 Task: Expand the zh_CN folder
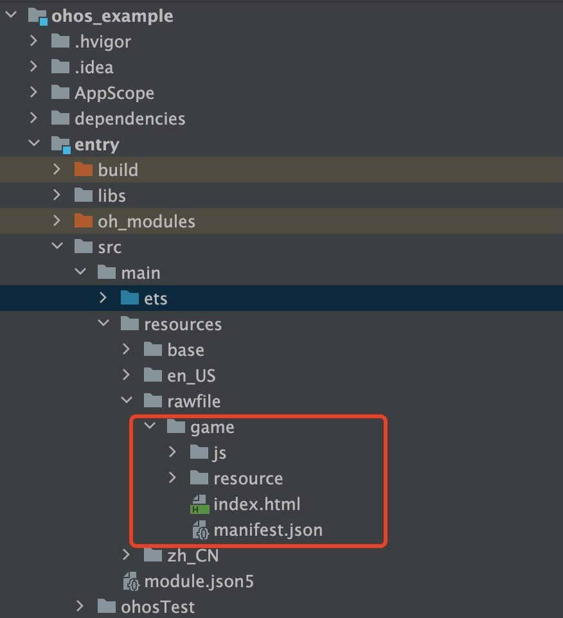coord(126,554)
